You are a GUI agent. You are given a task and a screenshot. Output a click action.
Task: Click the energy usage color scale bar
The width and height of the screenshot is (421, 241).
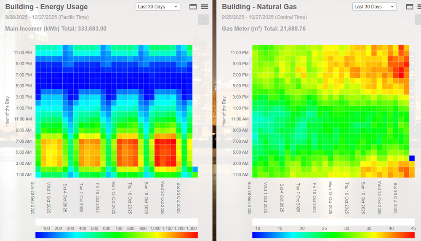pos(117,235)
